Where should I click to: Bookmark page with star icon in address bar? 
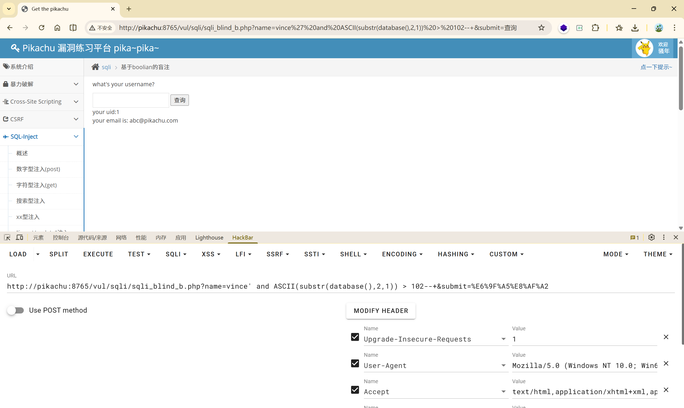tap(541, 28)
